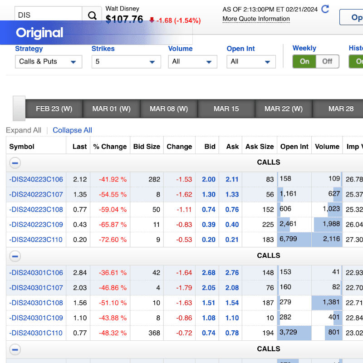Screen dimensions: 363x363
Task: Select the MAR 15 expiration tab
Action: coord(226,108)
